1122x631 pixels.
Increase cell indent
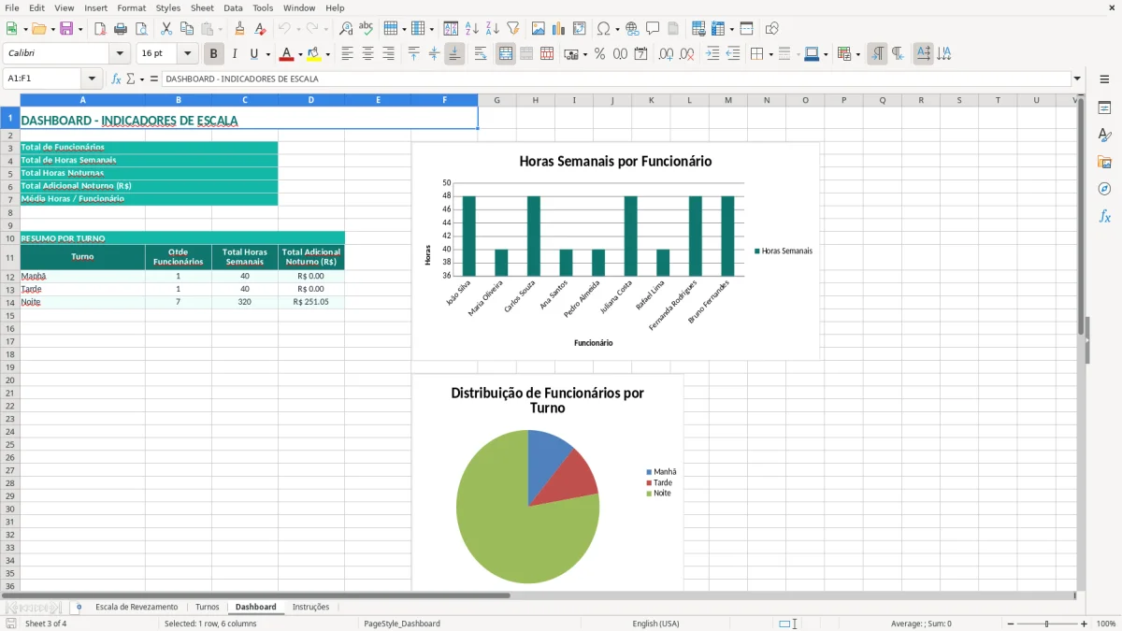(712, 54)
